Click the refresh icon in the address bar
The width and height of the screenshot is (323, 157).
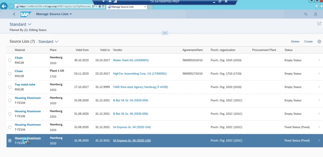click(103, 6)
